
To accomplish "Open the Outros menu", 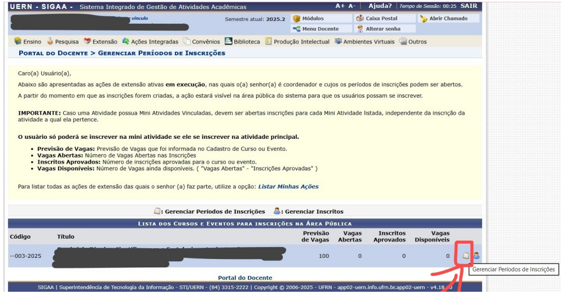I will 413,42.
